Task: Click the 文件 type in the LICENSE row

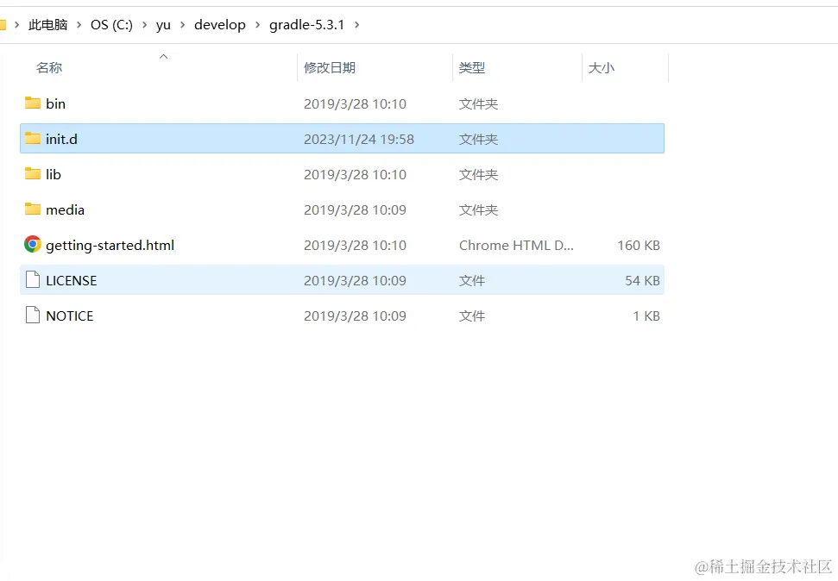Action: (x=472, y=280)
